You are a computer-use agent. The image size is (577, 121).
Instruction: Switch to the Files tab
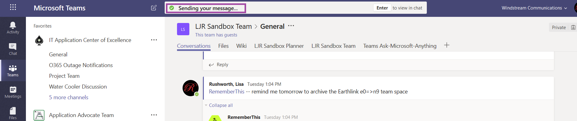click(223, 46)
